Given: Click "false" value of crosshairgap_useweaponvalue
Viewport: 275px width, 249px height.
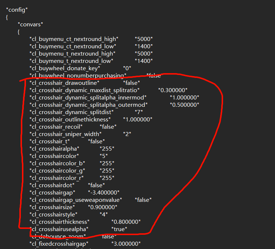Looking at the screenshot, I should (x=143, y=200).
